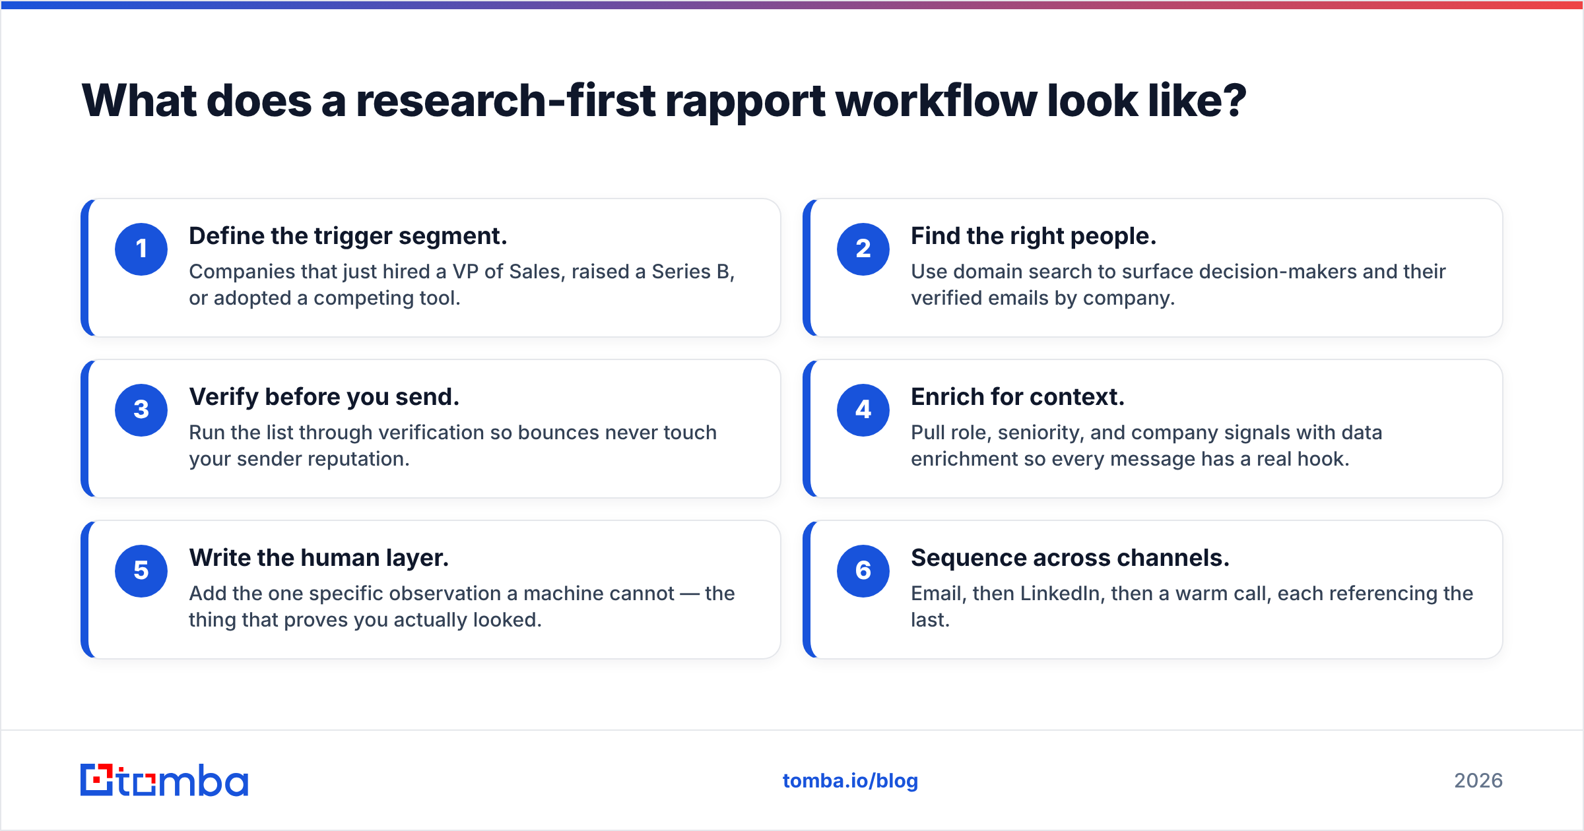Click the 'Pull role, seniority' description
The image size is (1584, 831).
[1146, 446]
